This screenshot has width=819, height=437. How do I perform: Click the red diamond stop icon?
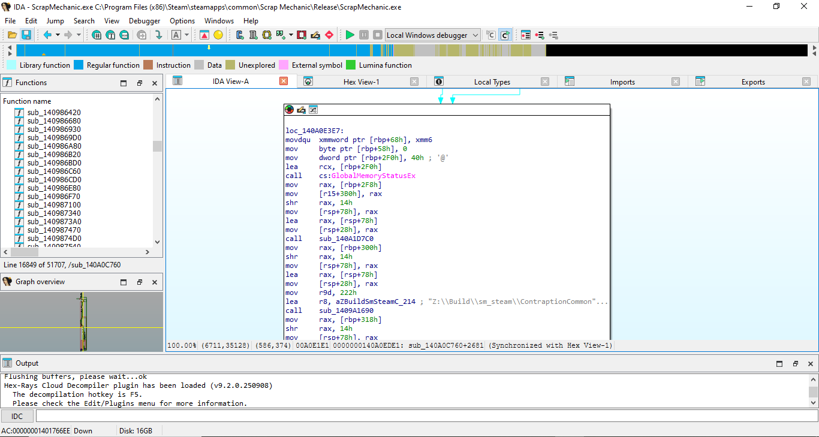tap(329, 35)
